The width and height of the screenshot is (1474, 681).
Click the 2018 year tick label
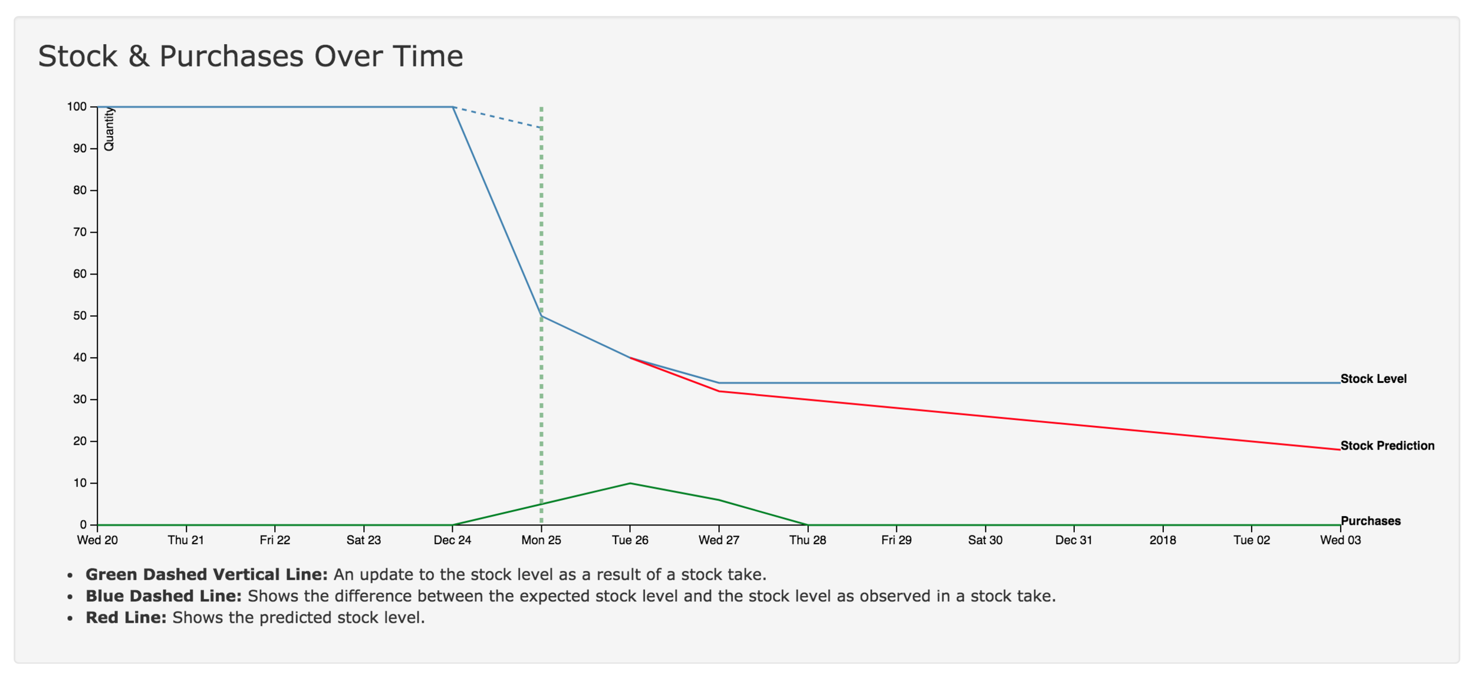click(1163, 540)
